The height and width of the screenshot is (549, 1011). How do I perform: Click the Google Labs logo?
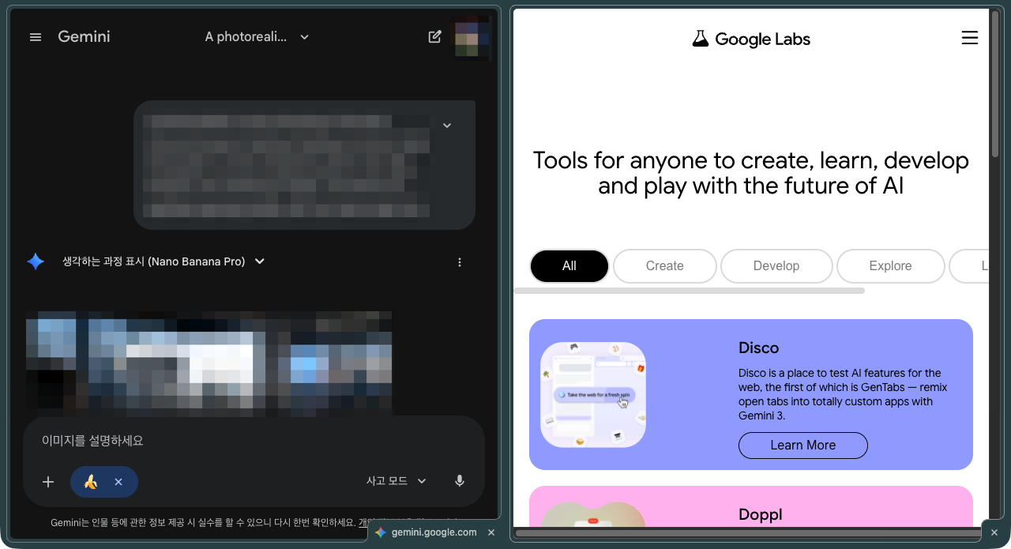pyautogui.click(x=751, y=39)
